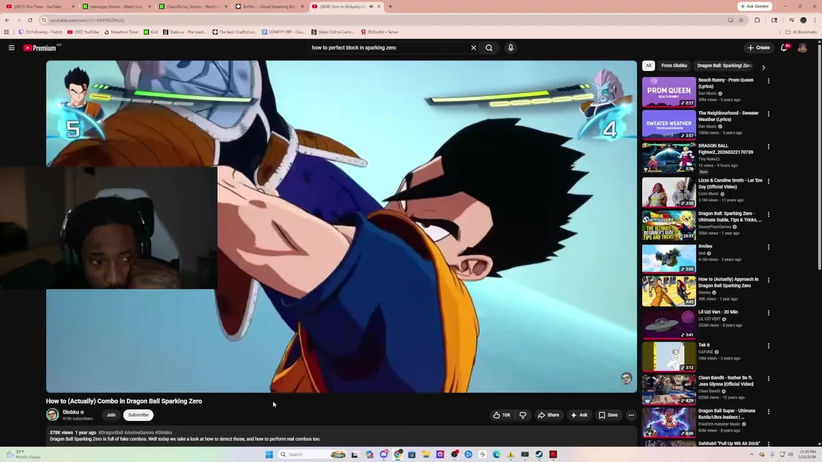Switch to Iamcesjay Stream tab

click(116, 6)
